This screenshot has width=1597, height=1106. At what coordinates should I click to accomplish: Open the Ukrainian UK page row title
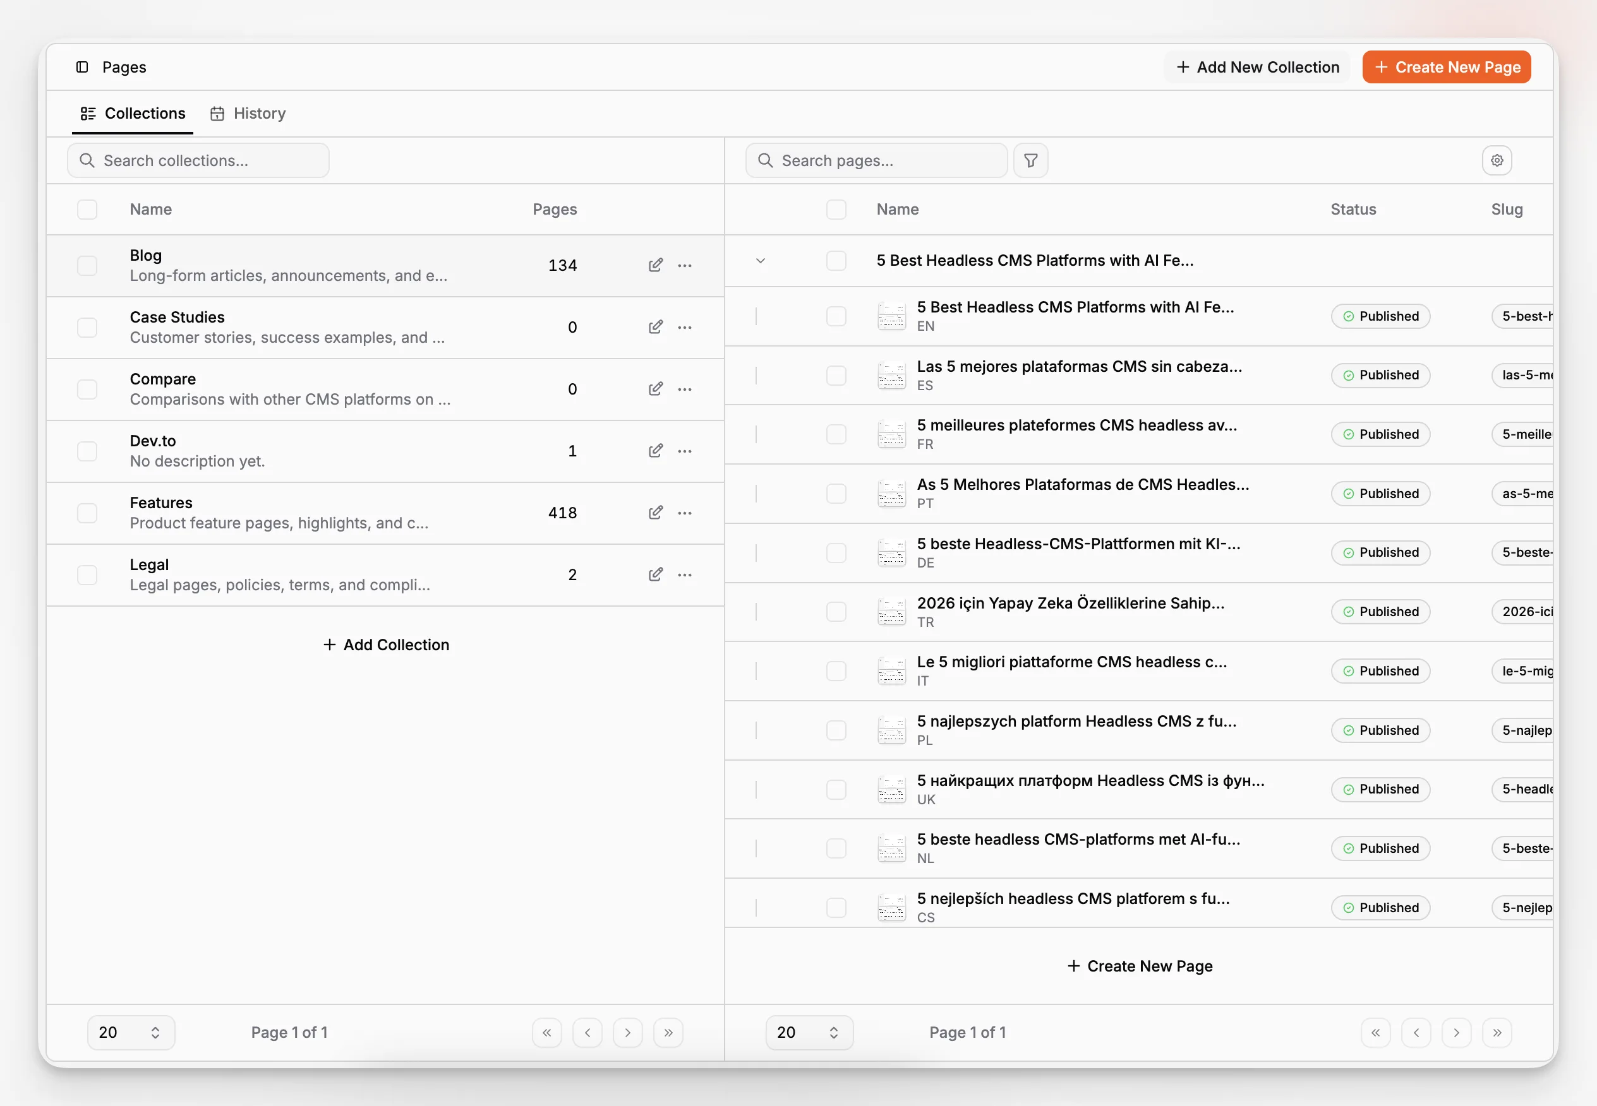tap(1091, 780)
